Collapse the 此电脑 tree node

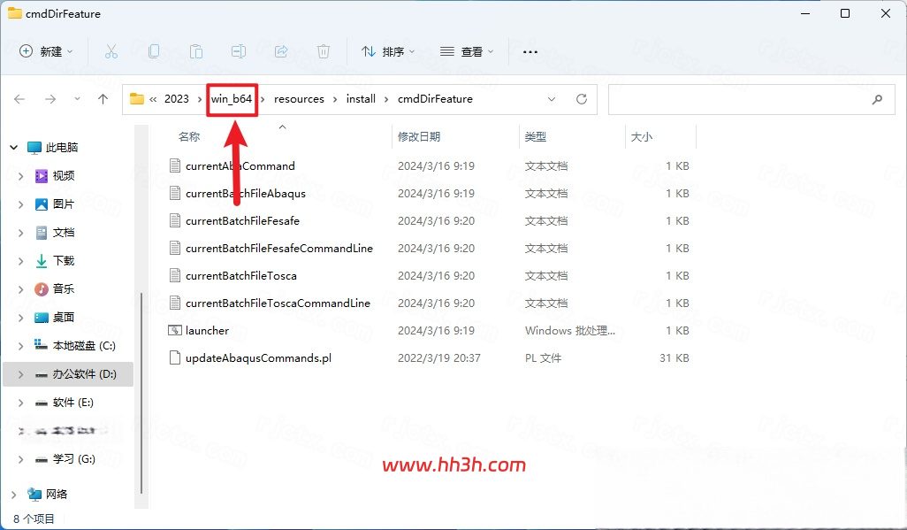tap(14, 148)
